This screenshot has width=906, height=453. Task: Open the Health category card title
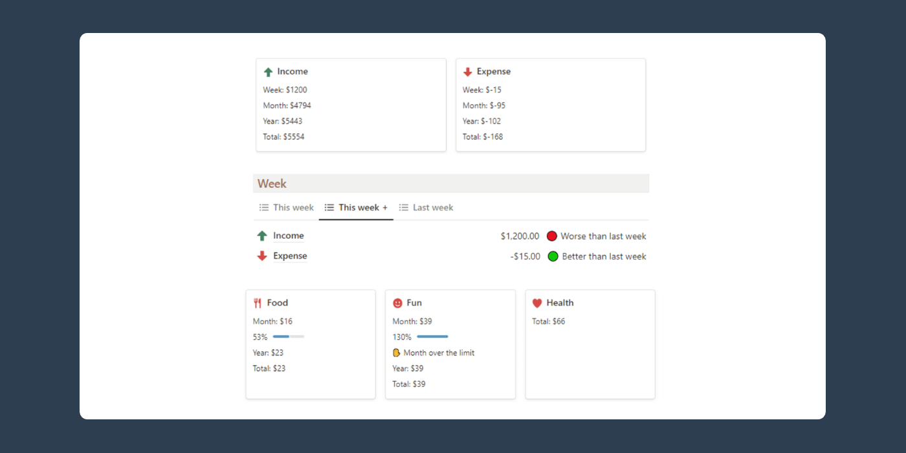560,303
